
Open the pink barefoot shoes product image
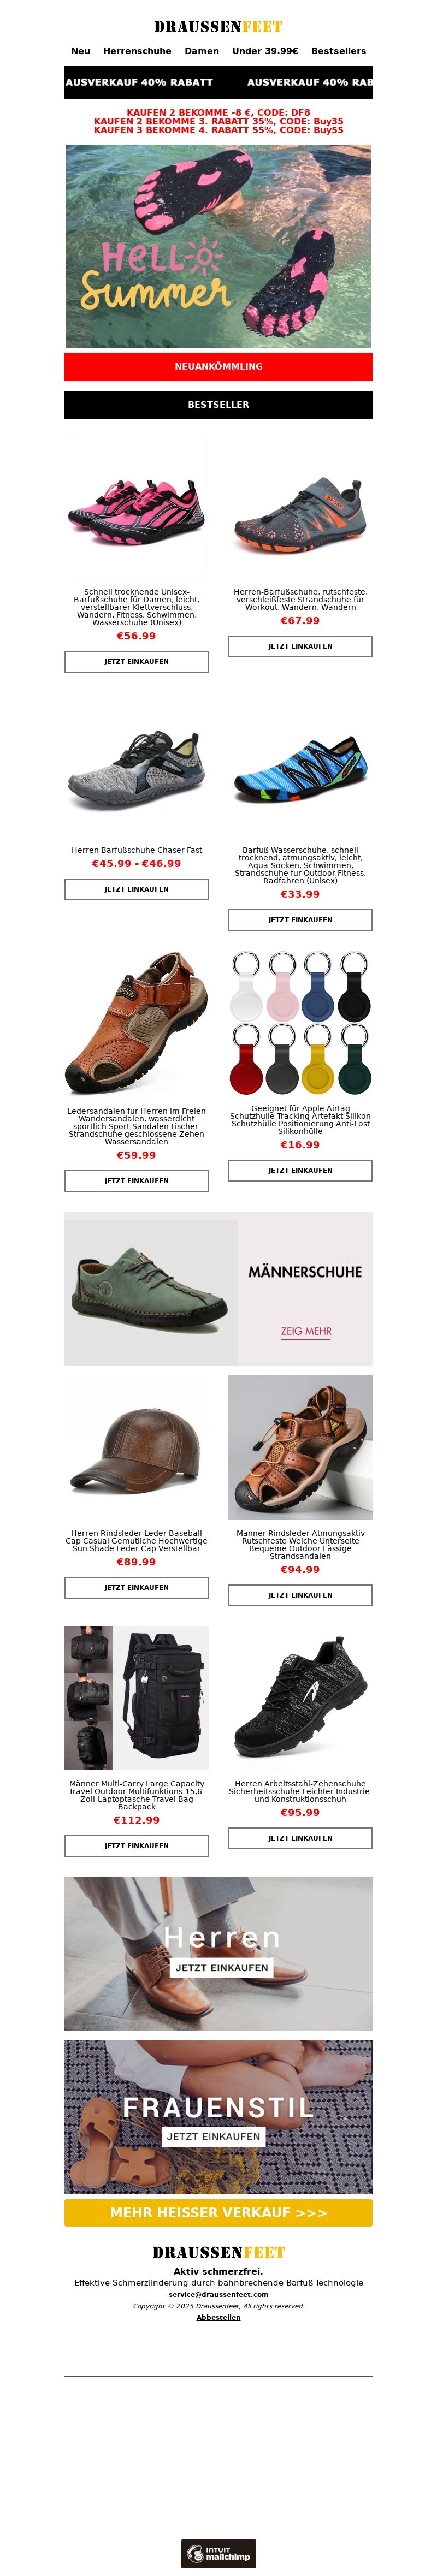(x=137, y=506)
